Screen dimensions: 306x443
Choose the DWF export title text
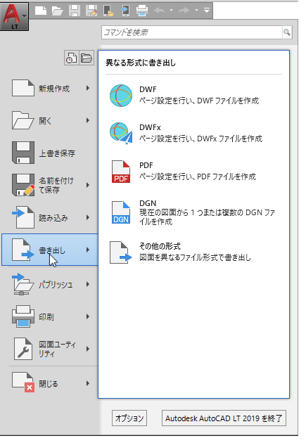(148, 89)
